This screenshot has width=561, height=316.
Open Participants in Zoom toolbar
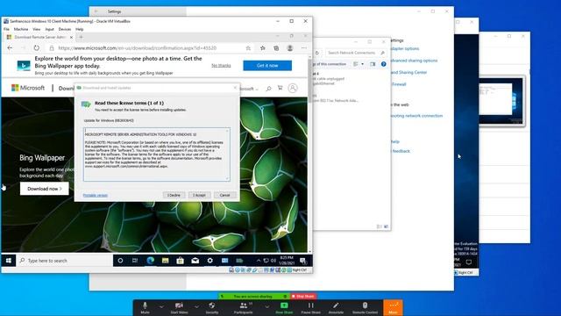pyautogui.click(x=244, y=307)
